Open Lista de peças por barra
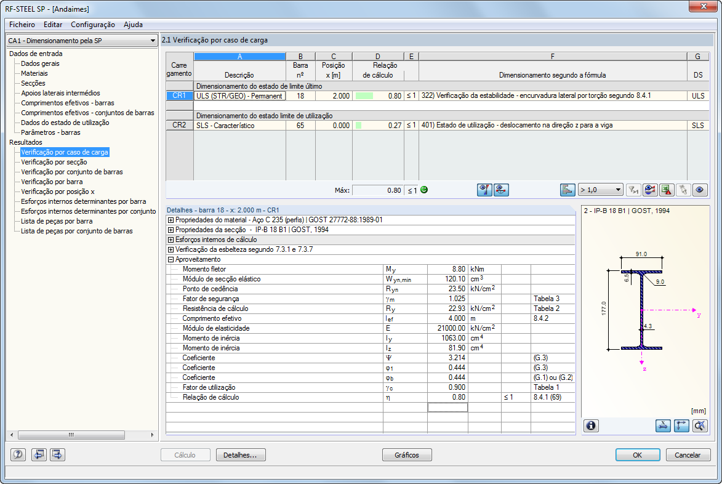This screenshot has height=484, width=722. pyautogui.click(x=57, y=221)
